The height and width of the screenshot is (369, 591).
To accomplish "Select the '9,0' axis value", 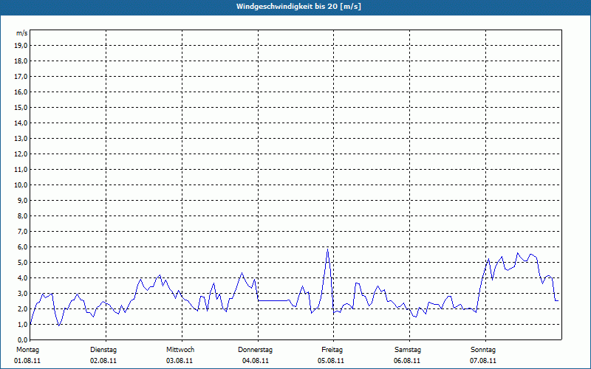I will [22, 200].
